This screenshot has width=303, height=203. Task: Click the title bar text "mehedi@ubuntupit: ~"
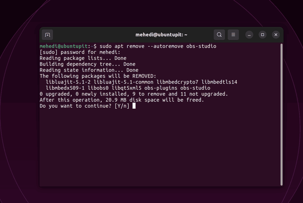[x=161, y=35]
